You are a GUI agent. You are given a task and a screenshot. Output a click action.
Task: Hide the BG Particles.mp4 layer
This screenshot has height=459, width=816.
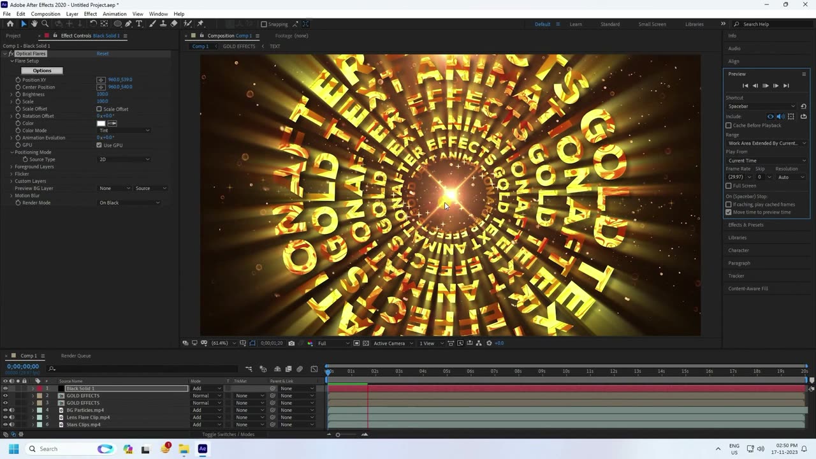click(5, 410)
